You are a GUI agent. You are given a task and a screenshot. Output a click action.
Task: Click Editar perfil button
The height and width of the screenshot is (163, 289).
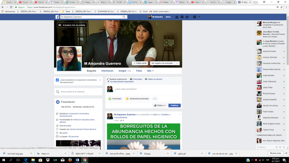(x=140, y=63)
